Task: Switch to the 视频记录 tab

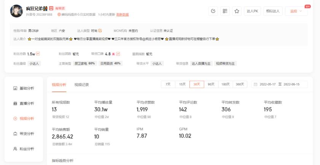Action: pyautogui.click(x=81, y=85)
